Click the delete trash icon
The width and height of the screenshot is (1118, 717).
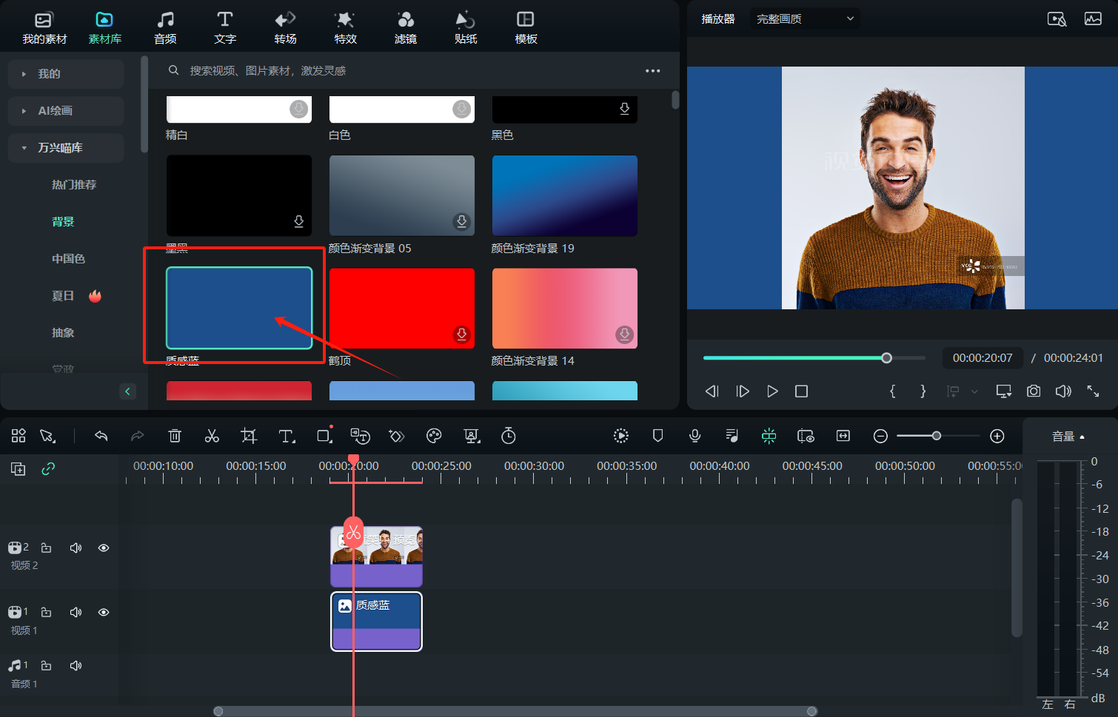(175, 436)
